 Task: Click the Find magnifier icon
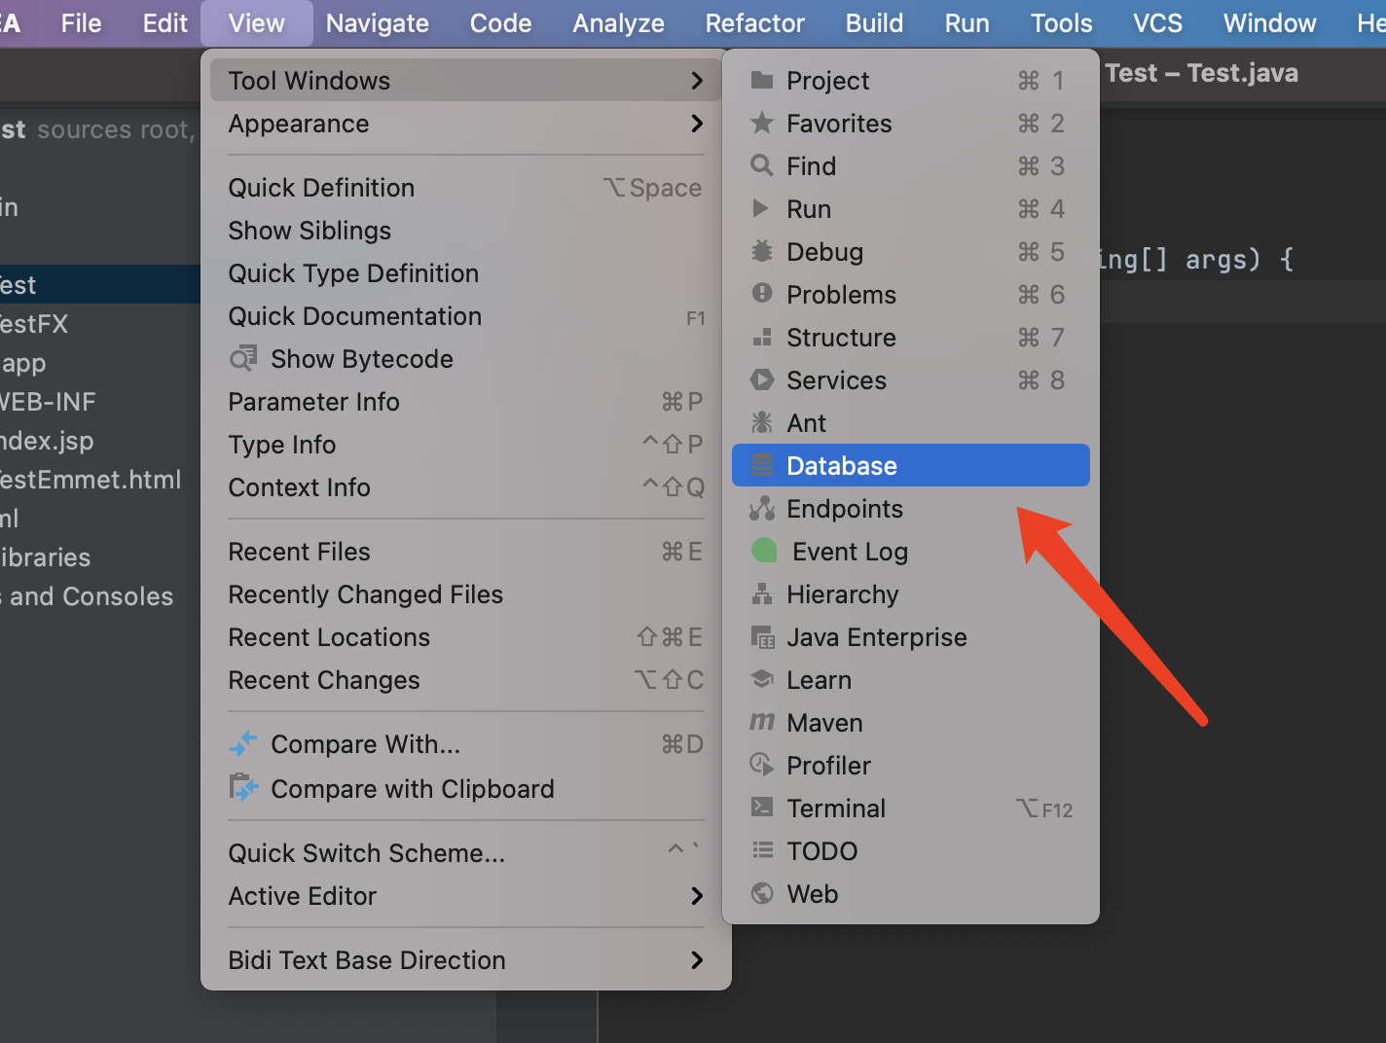(762, 166)
